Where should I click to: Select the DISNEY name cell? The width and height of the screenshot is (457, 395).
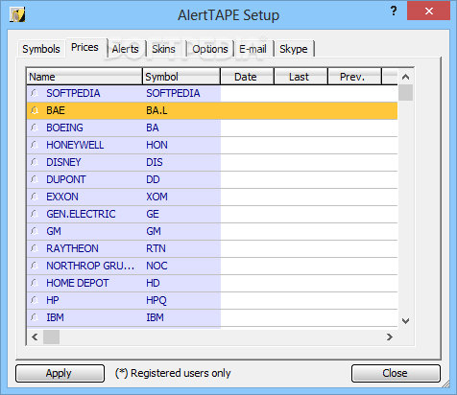pos(84,162)
